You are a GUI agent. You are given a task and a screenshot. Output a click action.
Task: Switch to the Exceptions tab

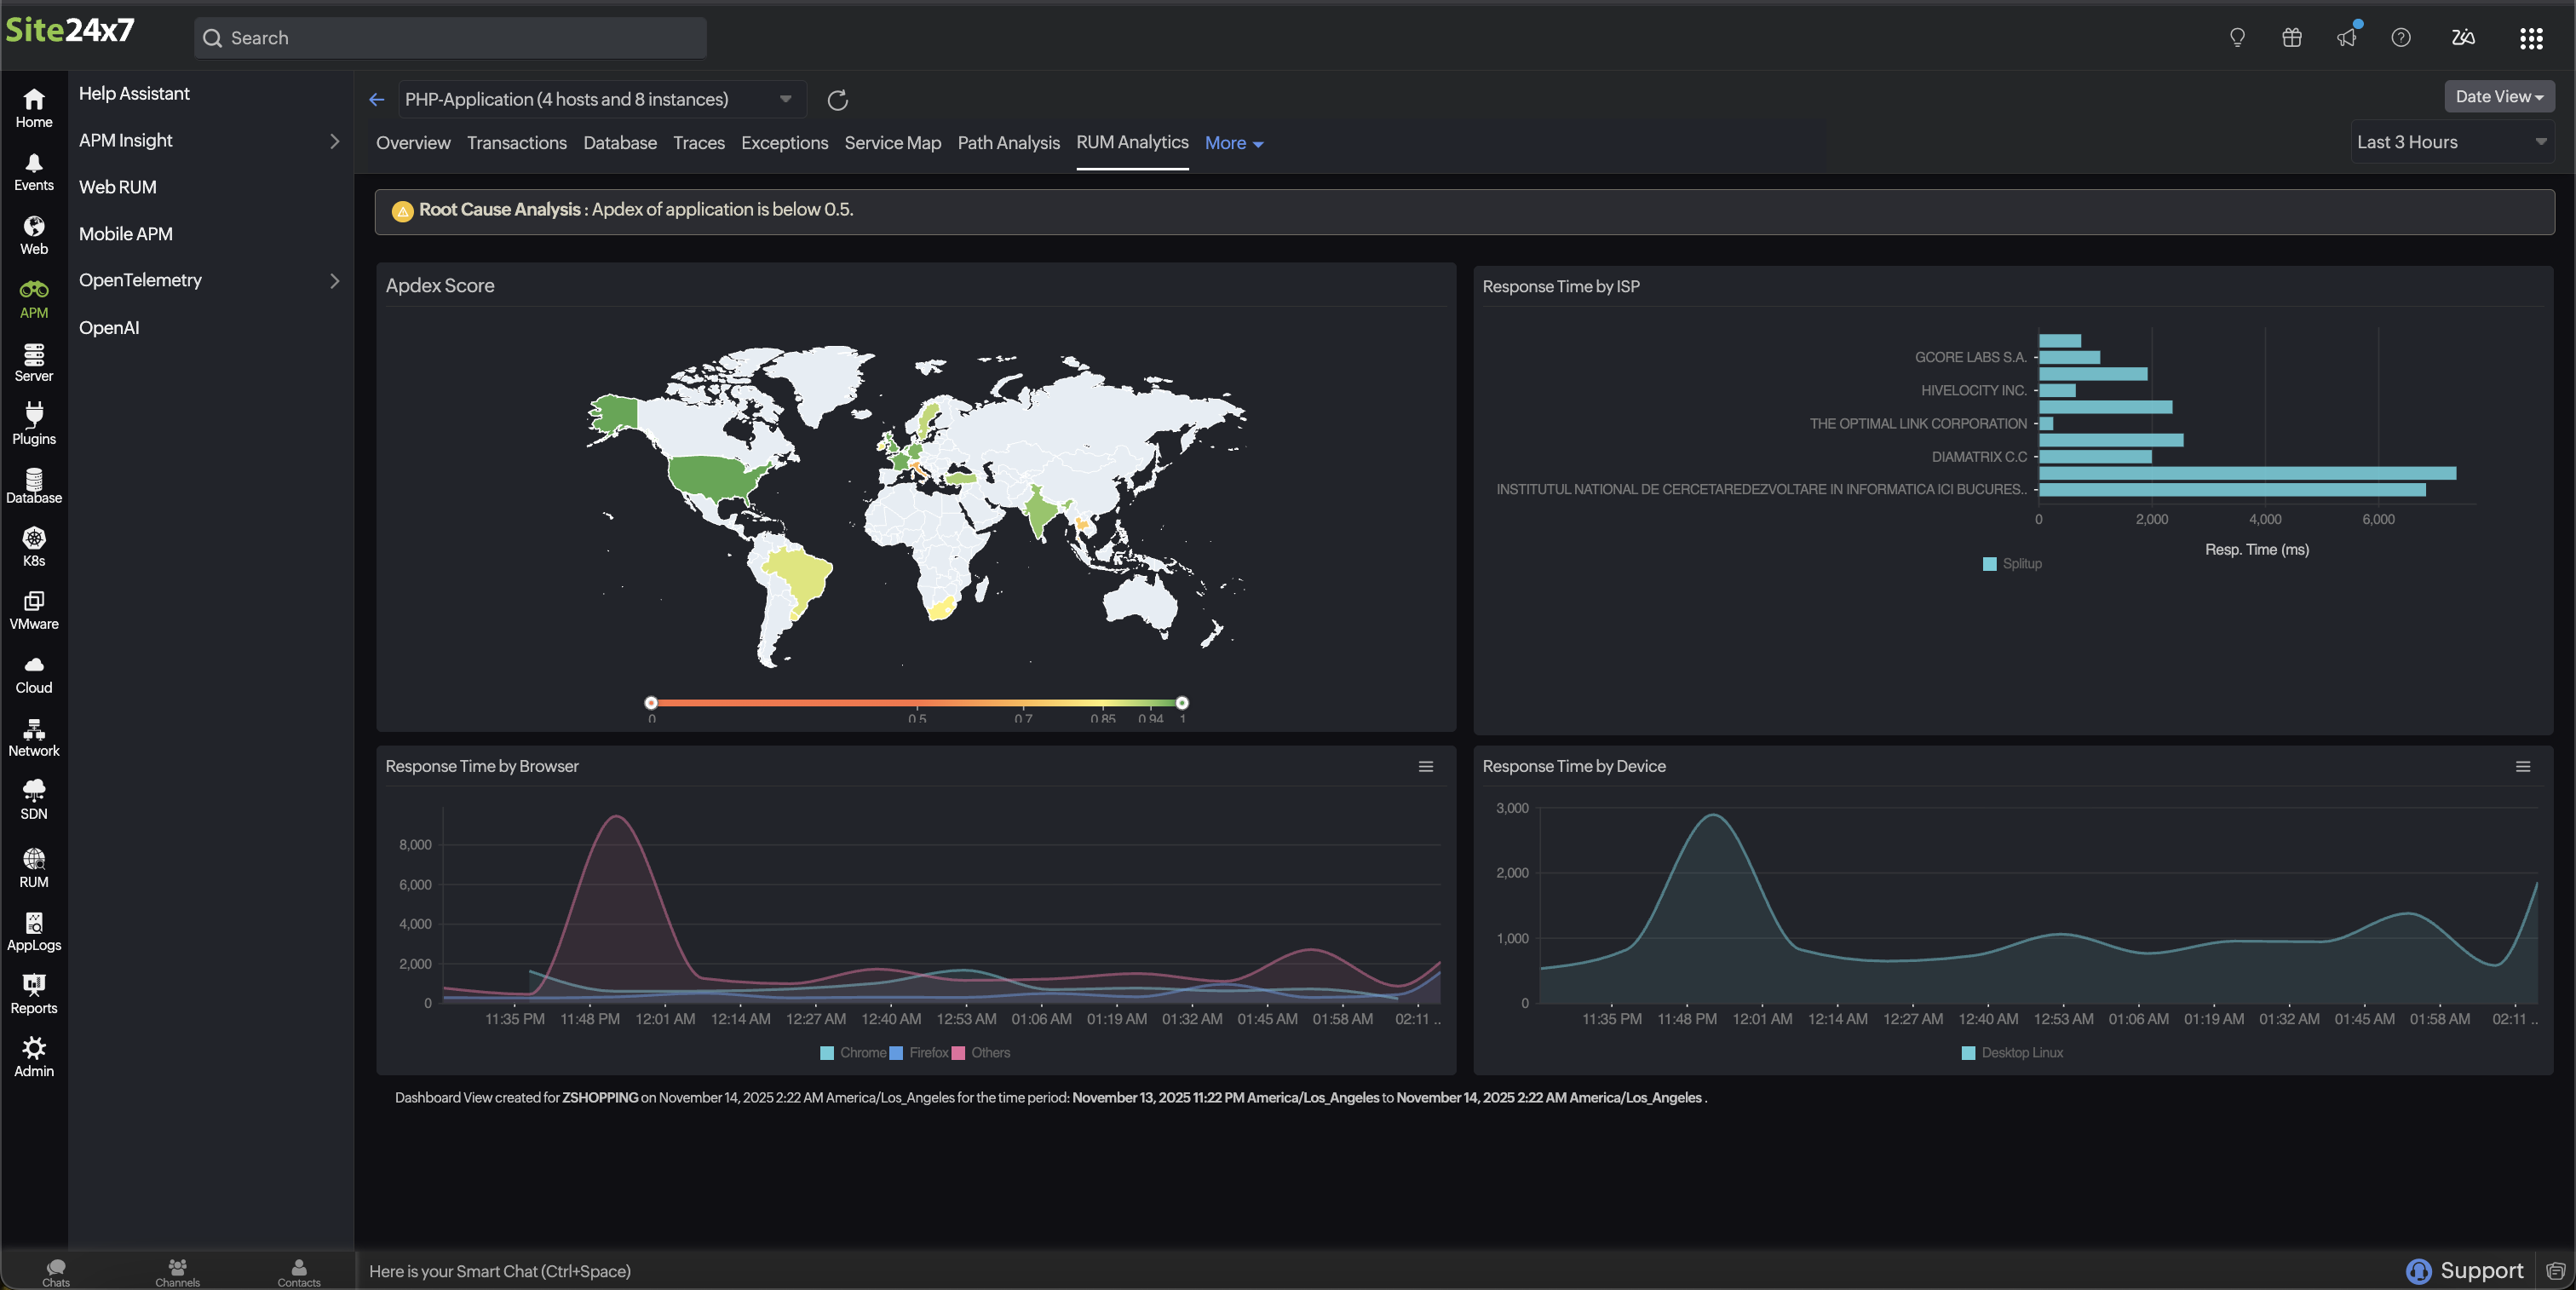784,143
